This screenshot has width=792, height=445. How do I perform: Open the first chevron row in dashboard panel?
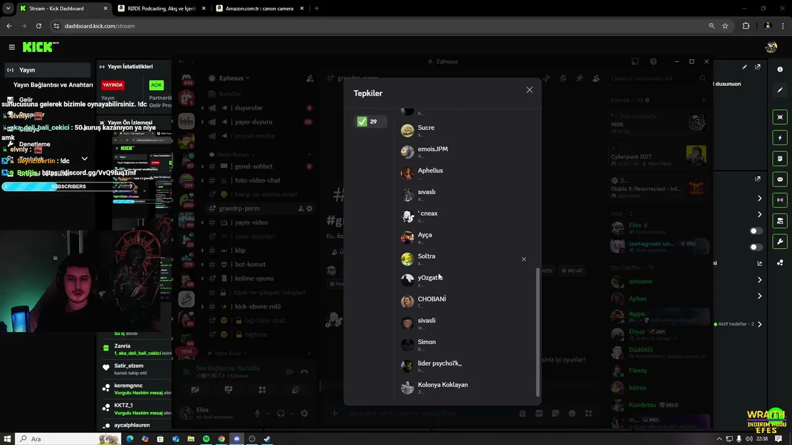tap(760, 198)
